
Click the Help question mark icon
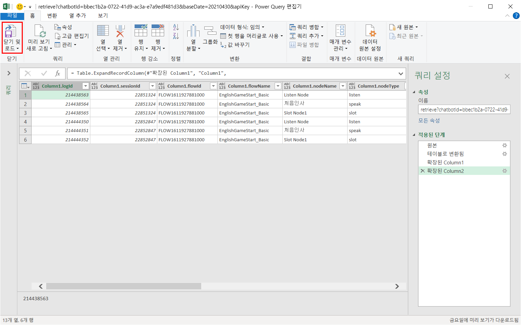[x=516, y=16]
